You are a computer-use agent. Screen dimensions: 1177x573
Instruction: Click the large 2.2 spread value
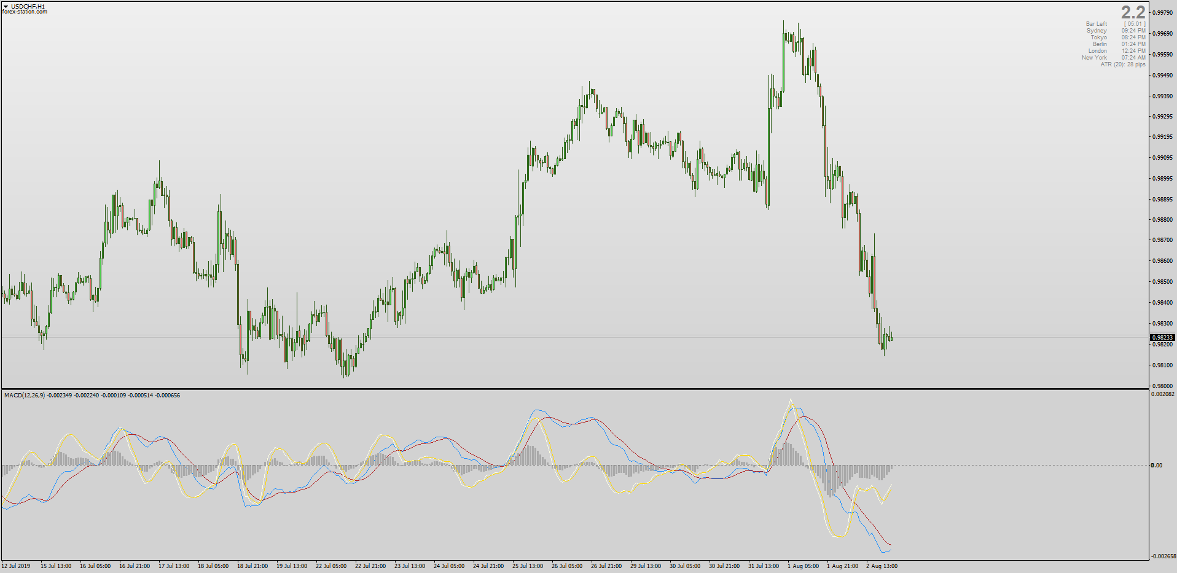click(x=1133, y=12)
